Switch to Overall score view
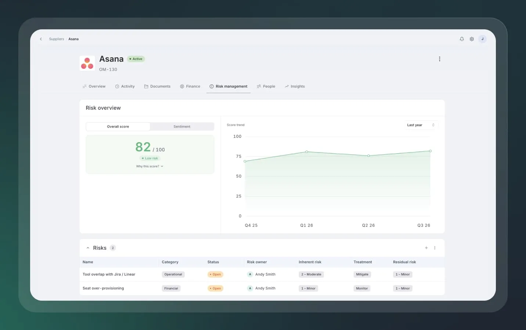 118,126
